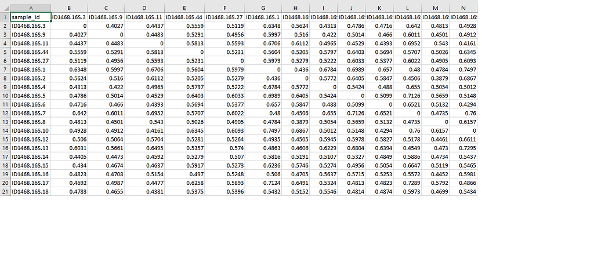Screen dimensions: 594x273
Task: Click the column N header
Action: [x=463, y=8]
